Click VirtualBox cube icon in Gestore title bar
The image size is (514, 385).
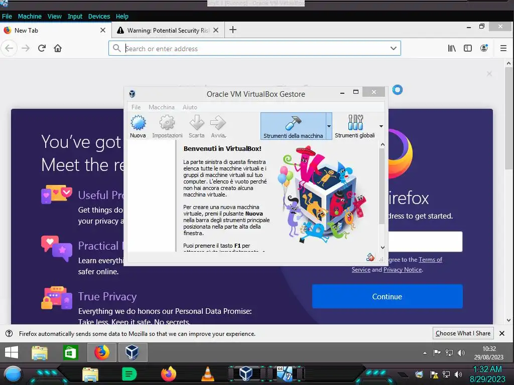click(132, 94)
